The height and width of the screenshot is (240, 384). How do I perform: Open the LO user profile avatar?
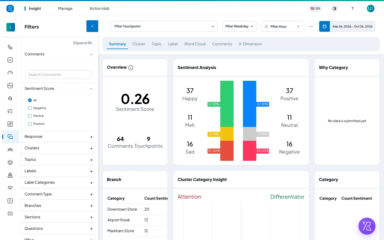pyautogui.click(x=371, y=9)
